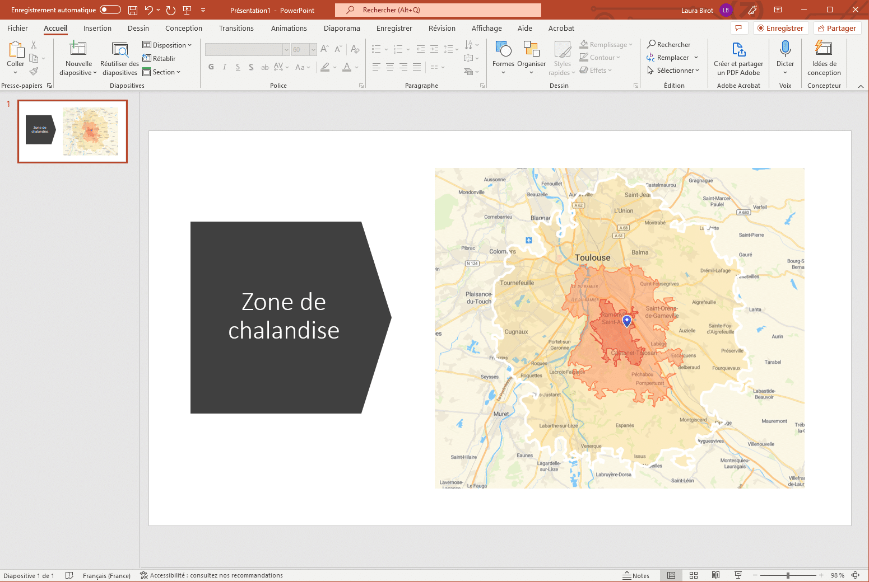Switch to slide sorter view icon

tap(694, 575)
